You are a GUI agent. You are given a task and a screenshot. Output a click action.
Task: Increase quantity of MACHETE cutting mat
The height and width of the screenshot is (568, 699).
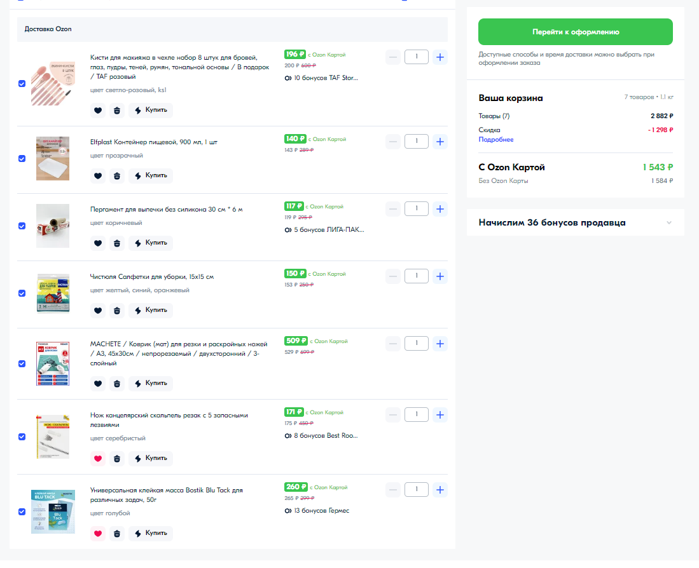pyautogui.click(x=440, y=344)
